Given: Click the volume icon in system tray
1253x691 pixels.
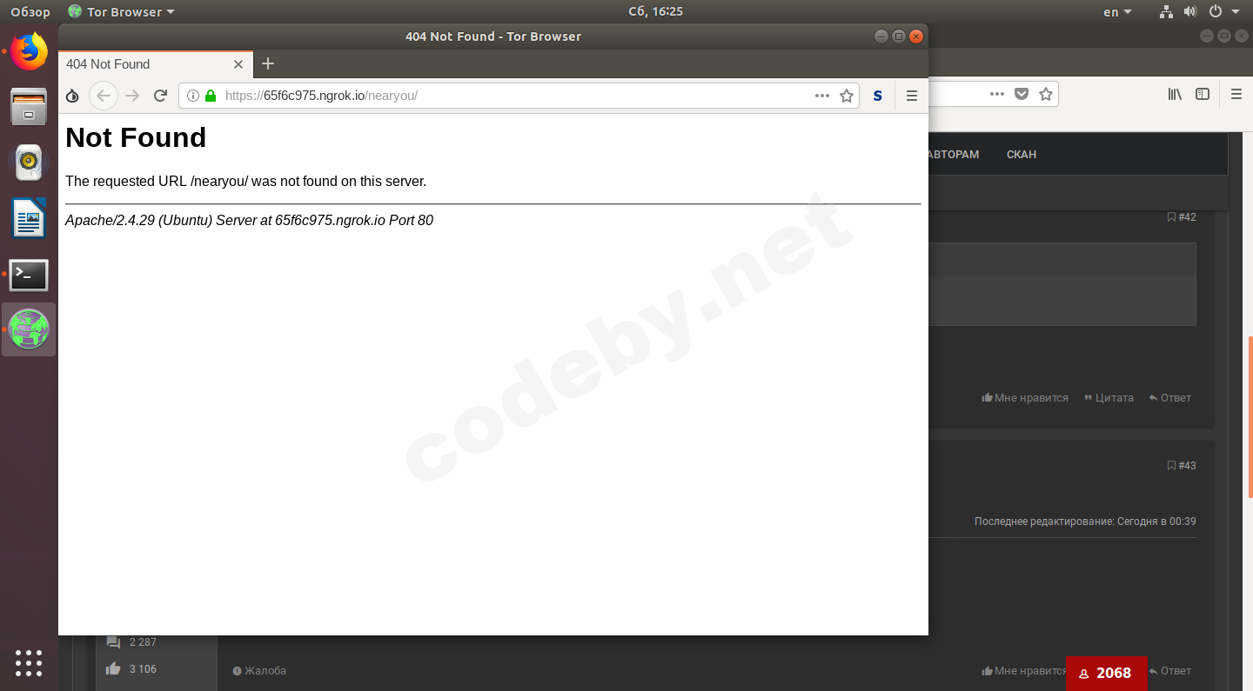Looking at the screenshot, I should point(1191,12).
